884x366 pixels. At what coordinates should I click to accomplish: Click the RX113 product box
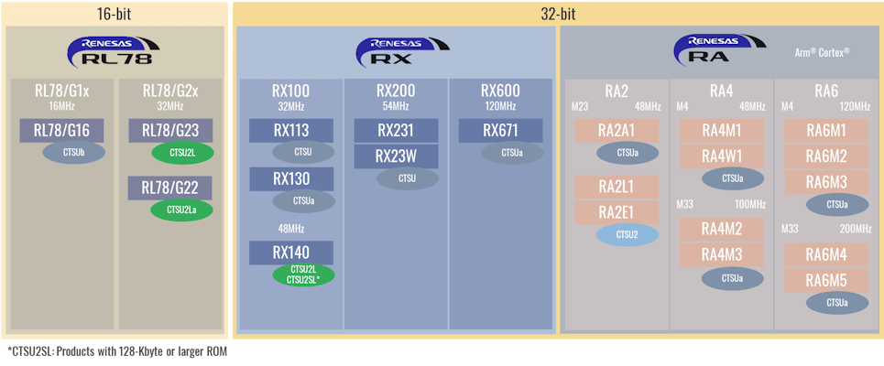pos(291,131)
